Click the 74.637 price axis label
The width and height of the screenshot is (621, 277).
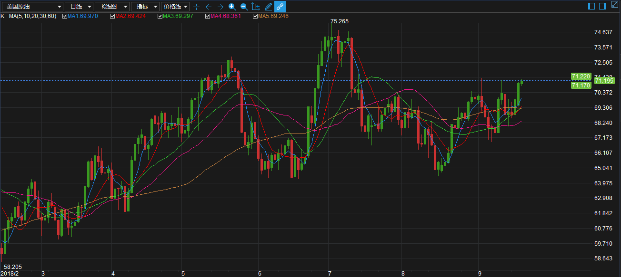click(x=603, y=32)
